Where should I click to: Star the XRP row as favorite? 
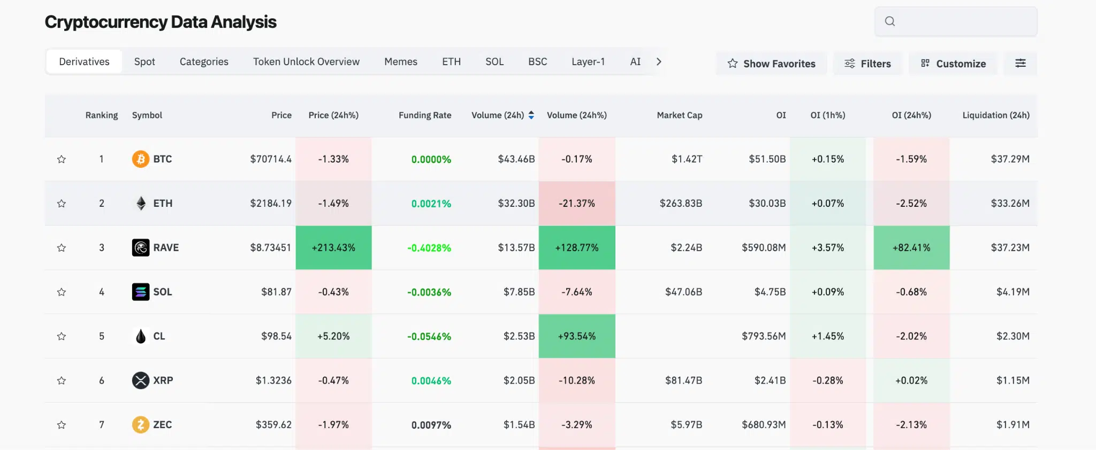(x=62, y=381)
